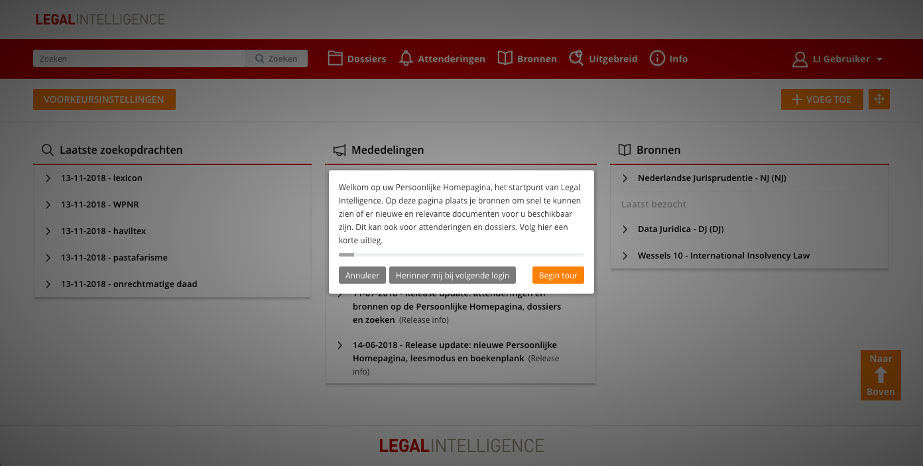This screenshot has height=466, width=923.
Task: Click the Attenderingen bell icon
Action: (x=406, y=58)
